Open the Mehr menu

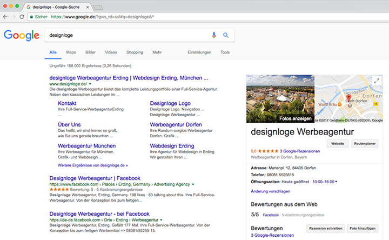(157, 52)
